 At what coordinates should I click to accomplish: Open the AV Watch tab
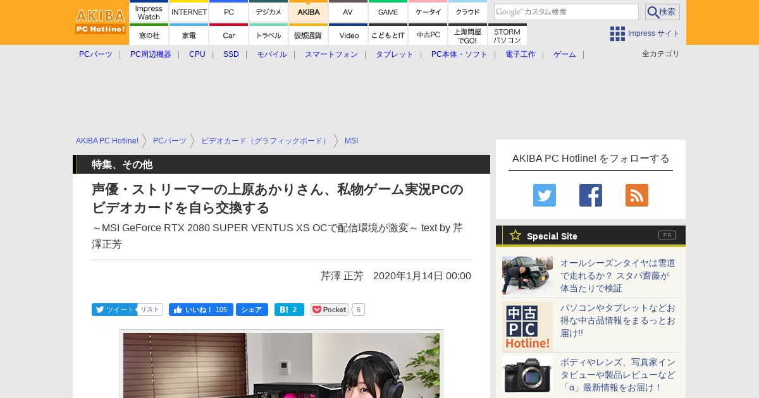349,11
